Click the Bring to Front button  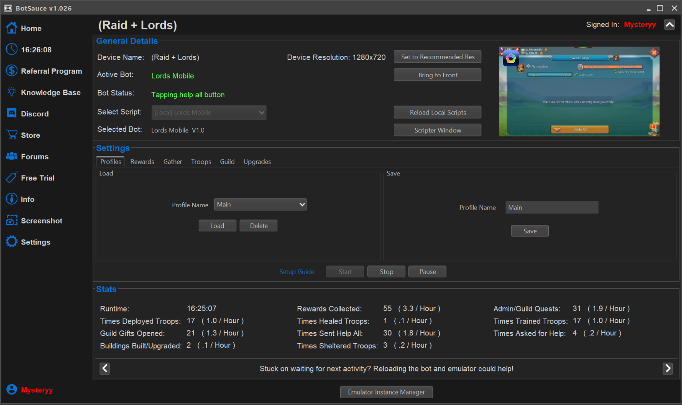click(x=437, y=75)
